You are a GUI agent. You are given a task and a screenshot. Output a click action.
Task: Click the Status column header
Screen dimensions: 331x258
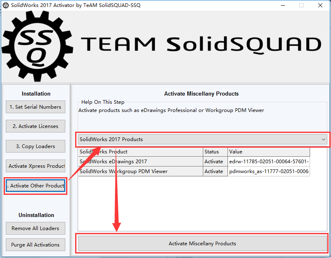(215, 152)
